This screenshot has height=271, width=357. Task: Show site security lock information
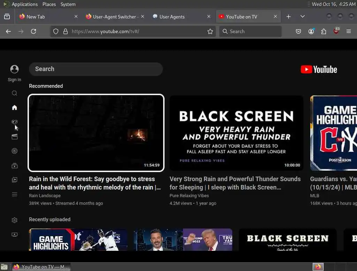(66, 31)
